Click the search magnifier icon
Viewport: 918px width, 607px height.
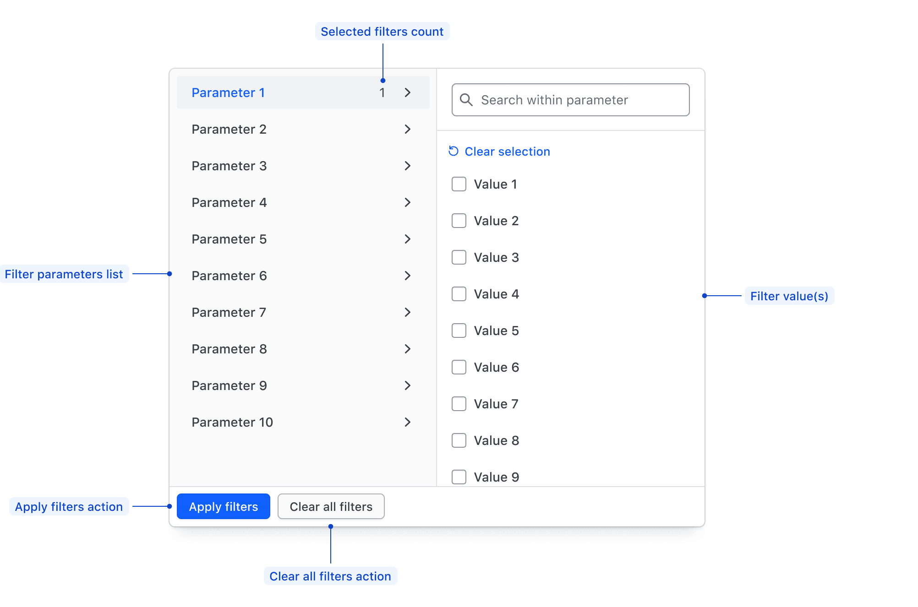point(466,100)
